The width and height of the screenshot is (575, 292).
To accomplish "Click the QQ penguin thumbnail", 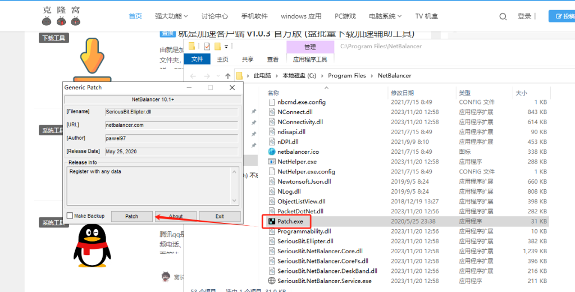I will [x=92, y=245].
